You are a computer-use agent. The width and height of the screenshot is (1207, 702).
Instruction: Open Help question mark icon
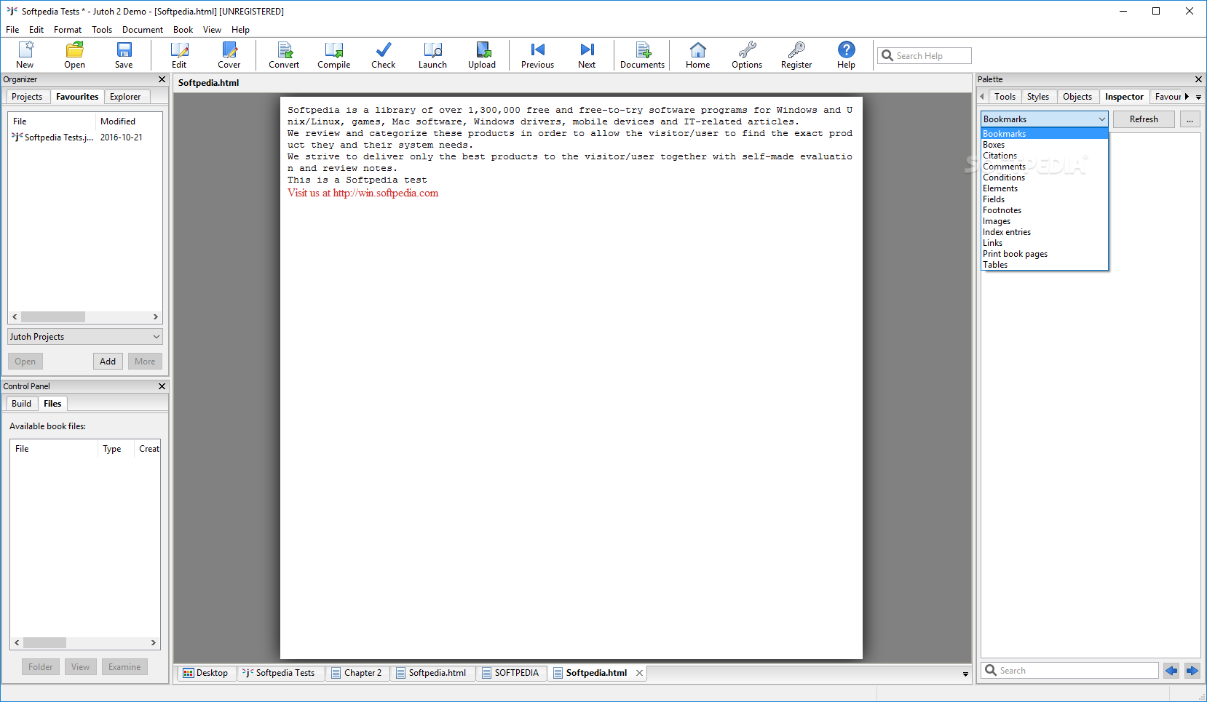tap(846, 55)
